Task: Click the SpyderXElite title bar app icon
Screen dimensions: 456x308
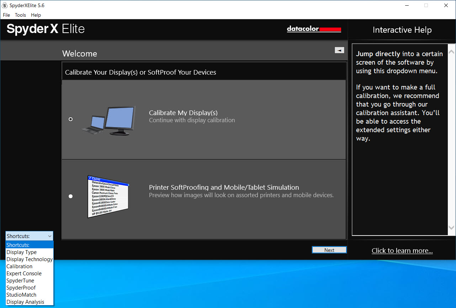Action: point(5,5)
